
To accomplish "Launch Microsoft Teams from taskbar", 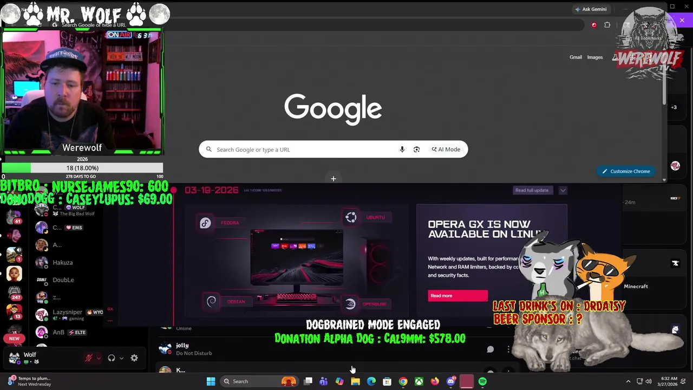I will pyautogui.click(x=323, y=381).
